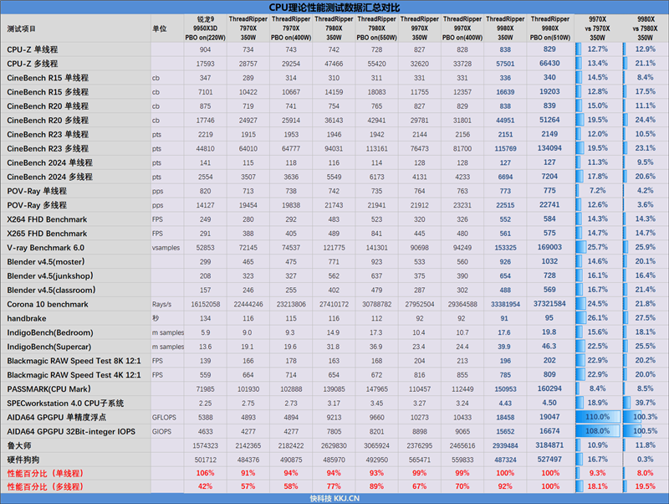Click the vsamples unit cell
The image size is (669, 504).
pos(166,248)
